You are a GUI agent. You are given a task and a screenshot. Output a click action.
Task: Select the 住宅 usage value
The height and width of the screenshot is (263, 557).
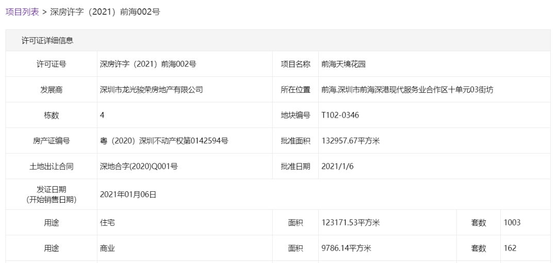(107, 223)
